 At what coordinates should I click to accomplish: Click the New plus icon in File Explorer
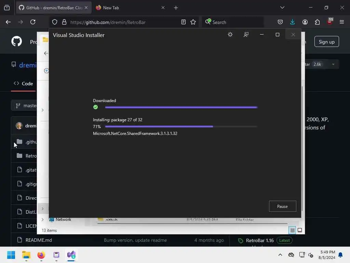[x=46, y=71]
